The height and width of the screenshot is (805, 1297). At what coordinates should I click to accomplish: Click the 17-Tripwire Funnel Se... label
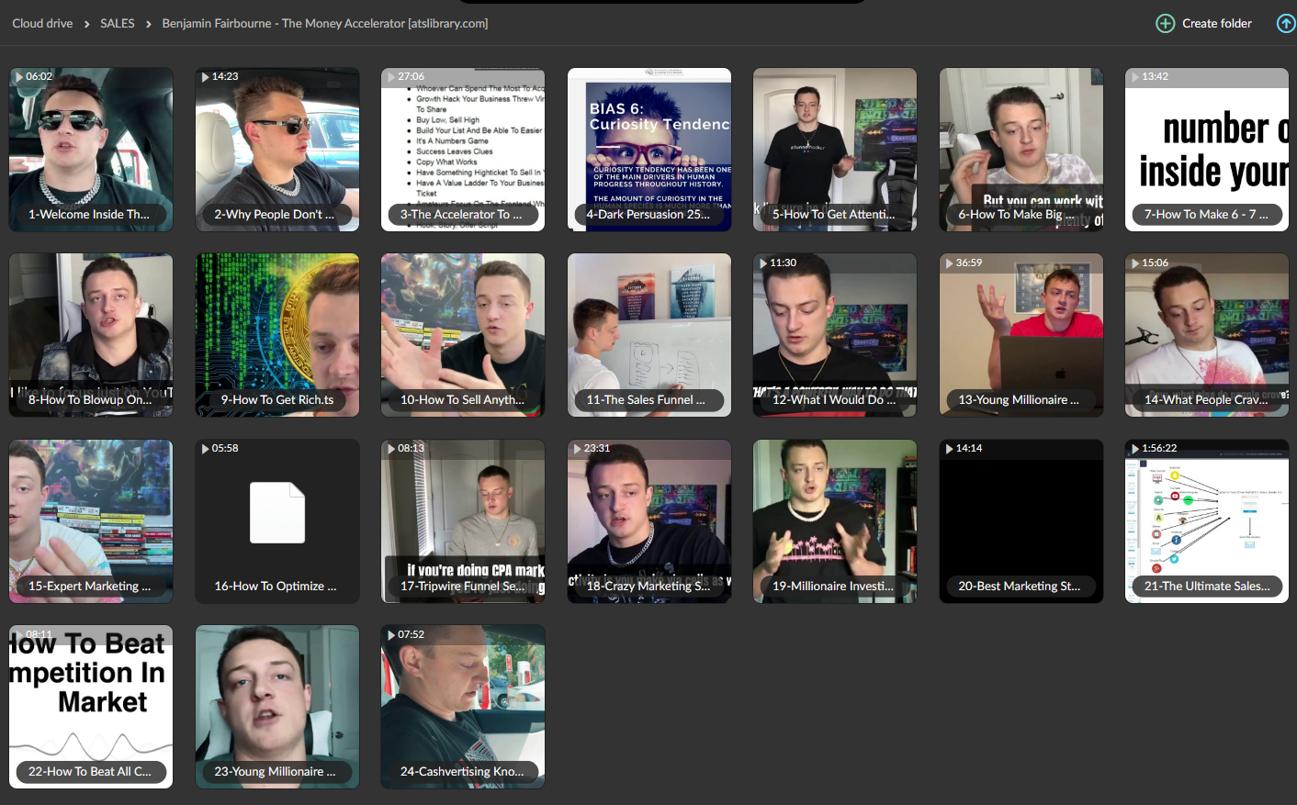463,587
